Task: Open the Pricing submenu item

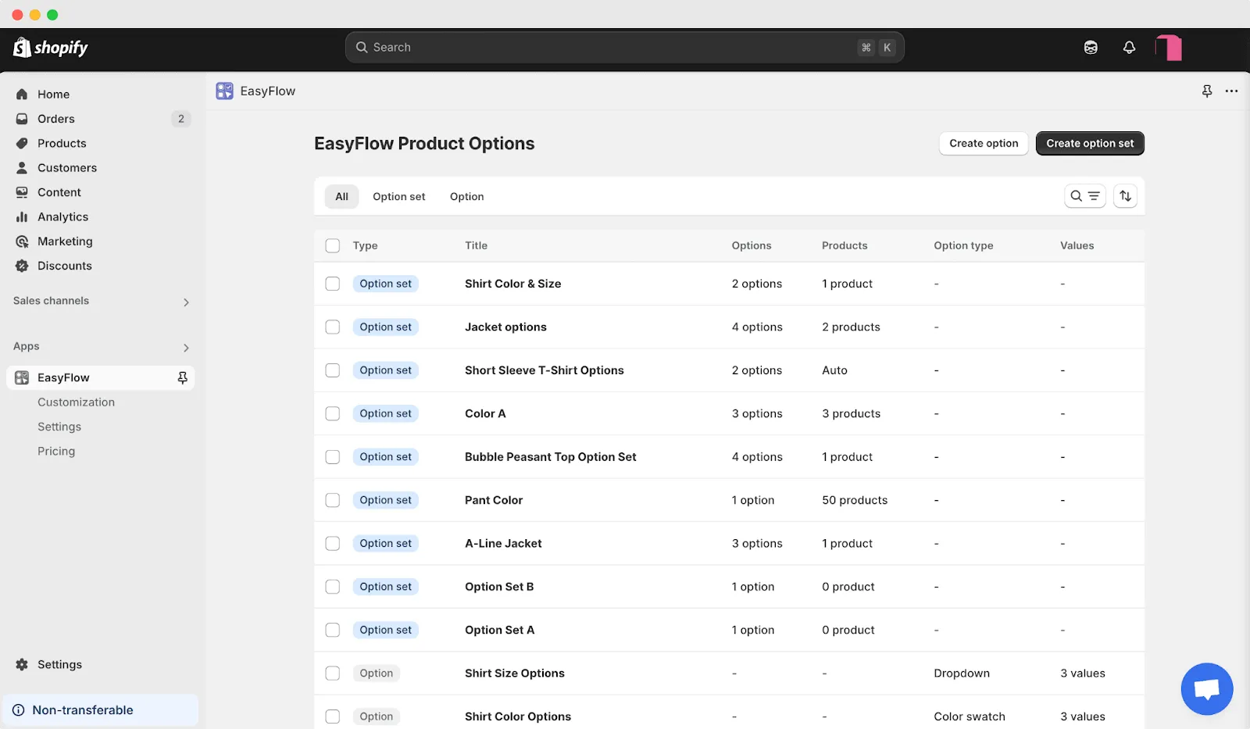Action: tap(56, 451)
